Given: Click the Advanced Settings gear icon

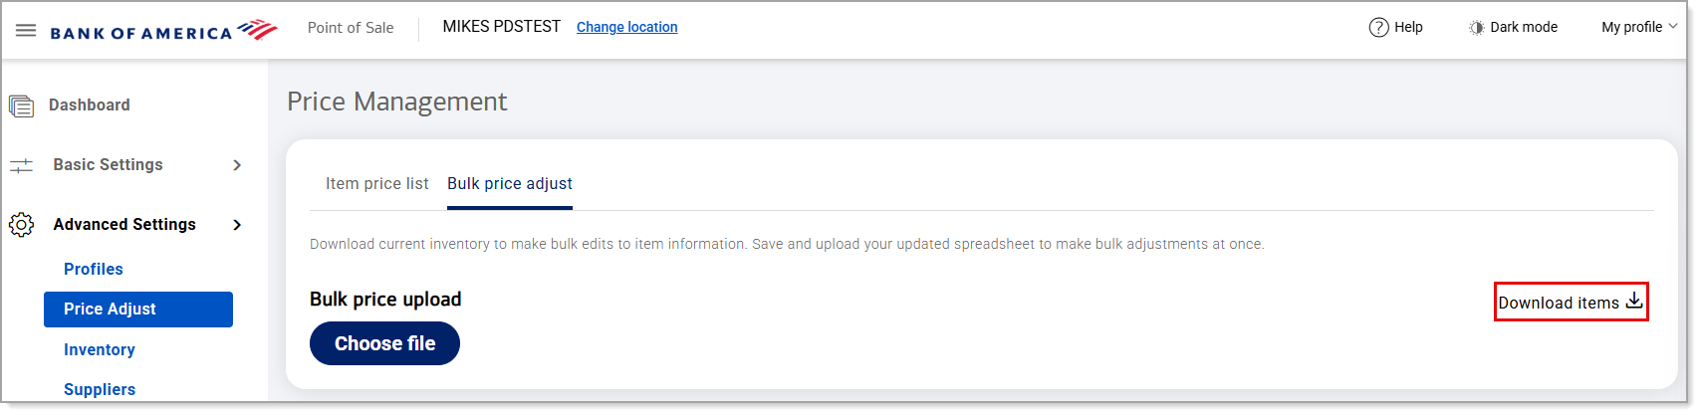Looking at the screenshot, I should coord(21,225).
